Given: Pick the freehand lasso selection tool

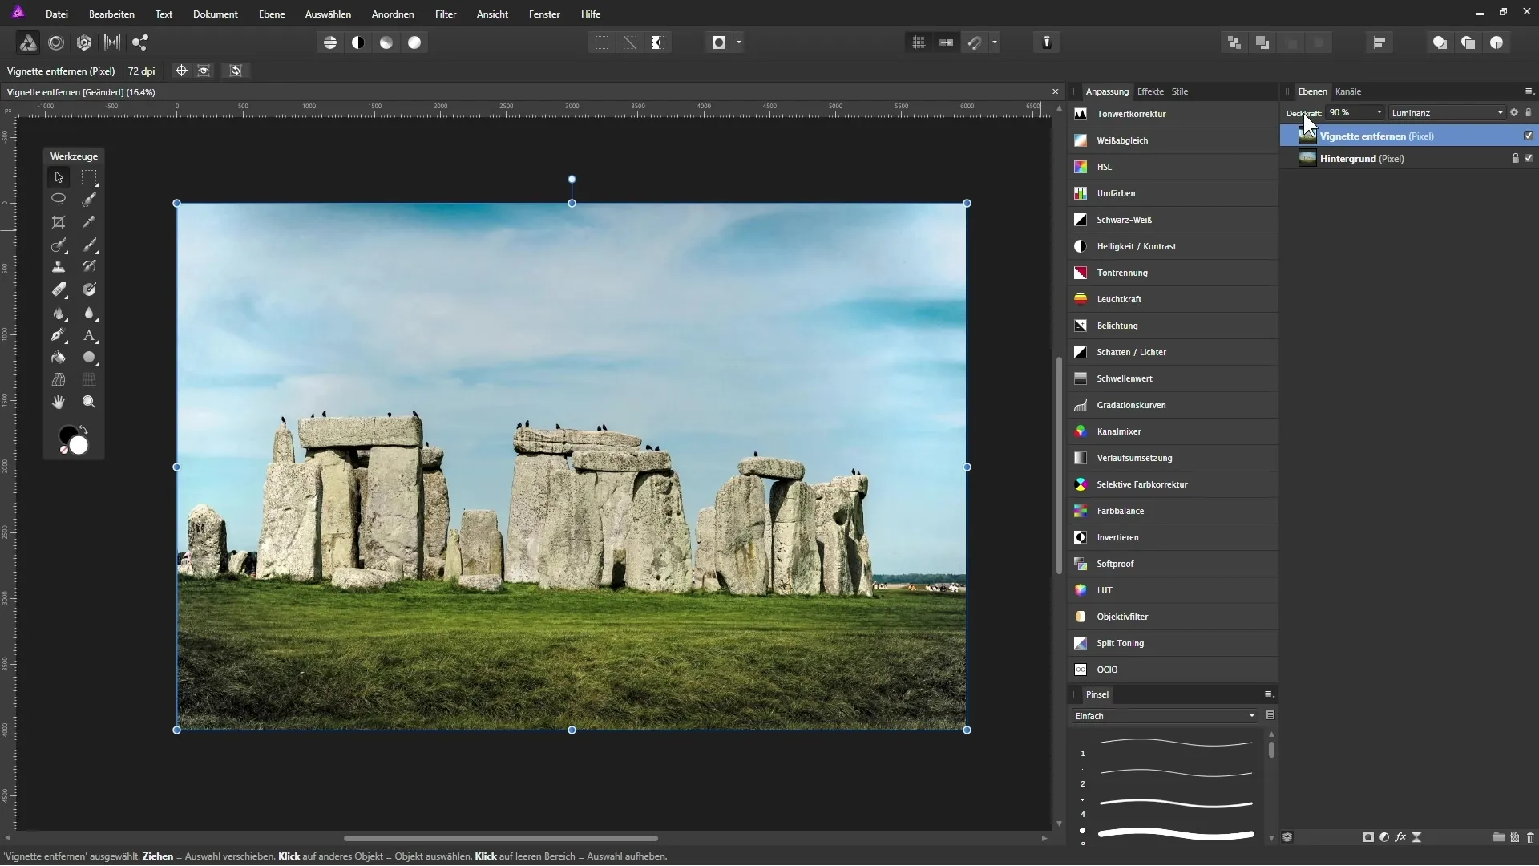Looking at the screenshot, I should click(x=59, y=199).
